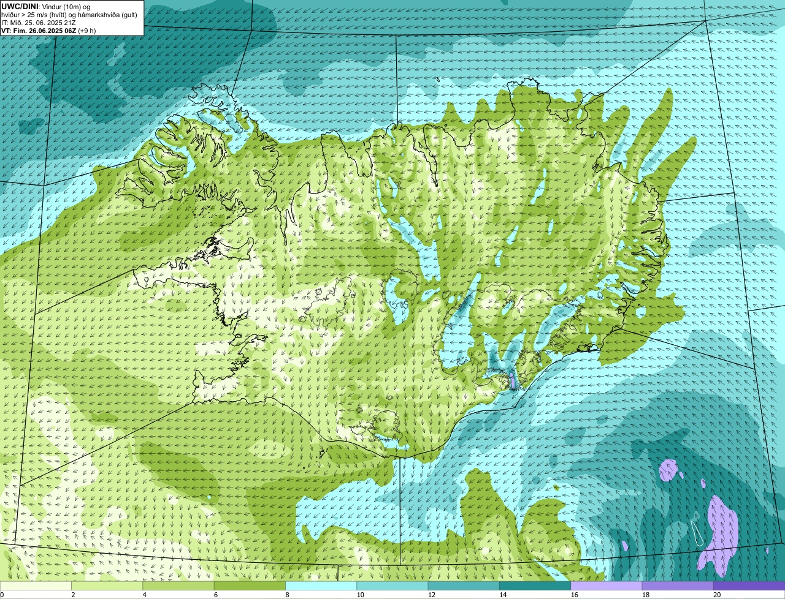This screenshot has width=785, height=599.
Task: Pick the 4–6 m/s green legend segment
Action: point(178,586)
